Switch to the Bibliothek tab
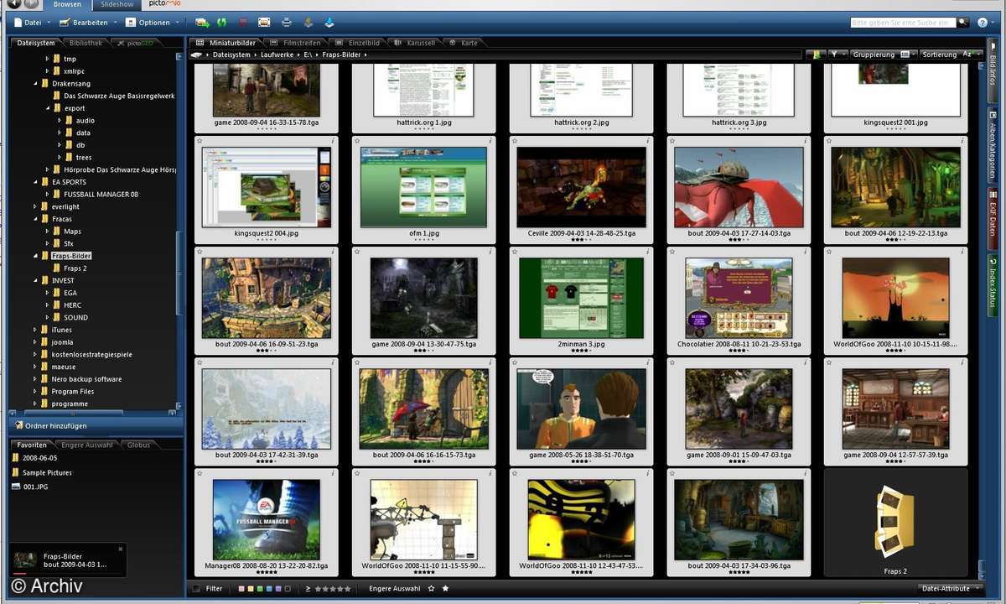Viewport: 1006px width, 604px height. pyautogui.click(x=86, y=42)
